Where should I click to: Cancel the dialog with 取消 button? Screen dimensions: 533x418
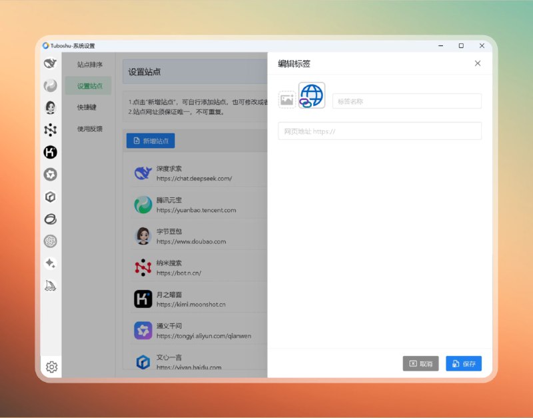(x=420, y=363)
